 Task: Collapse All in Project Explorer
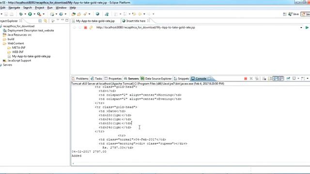40,21
